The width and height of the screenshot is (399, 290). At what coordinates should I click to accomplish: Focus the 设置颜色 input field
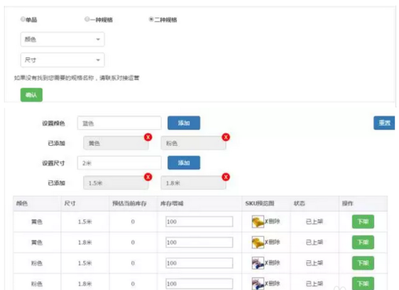coord(119,123)
